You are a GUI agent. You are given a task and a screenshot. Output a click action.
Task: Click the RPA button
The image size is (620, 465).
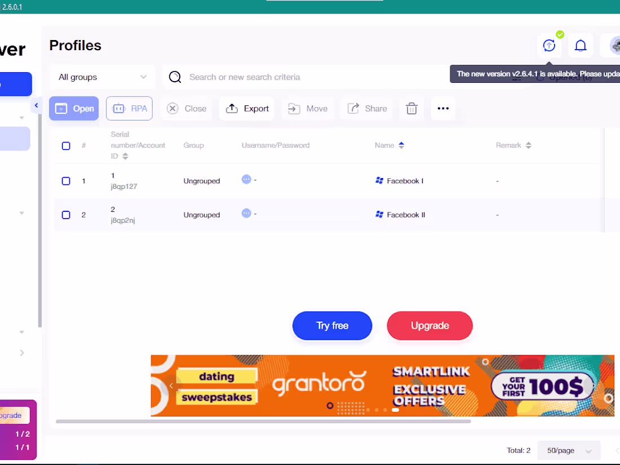click(129, 108)
